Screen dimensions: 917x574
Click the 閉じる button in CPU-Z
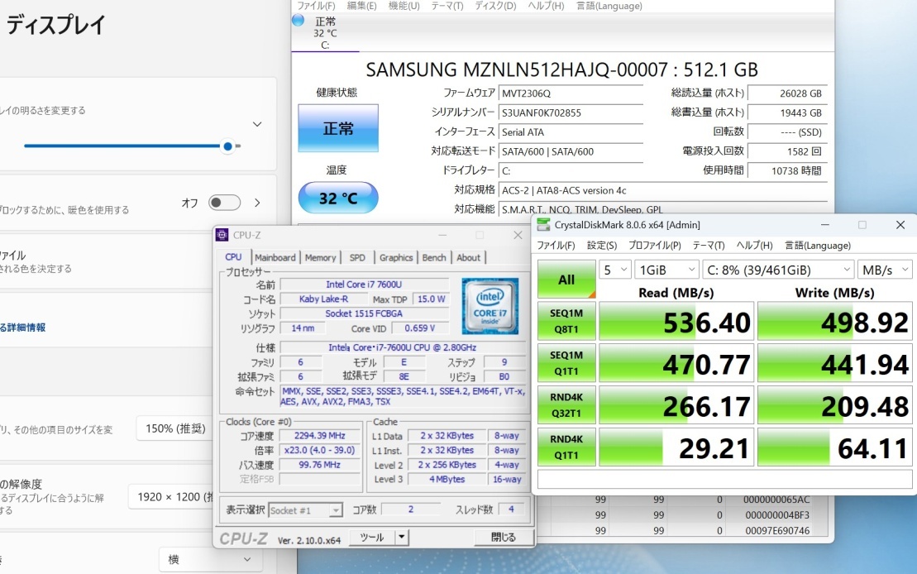coord(503,537)
